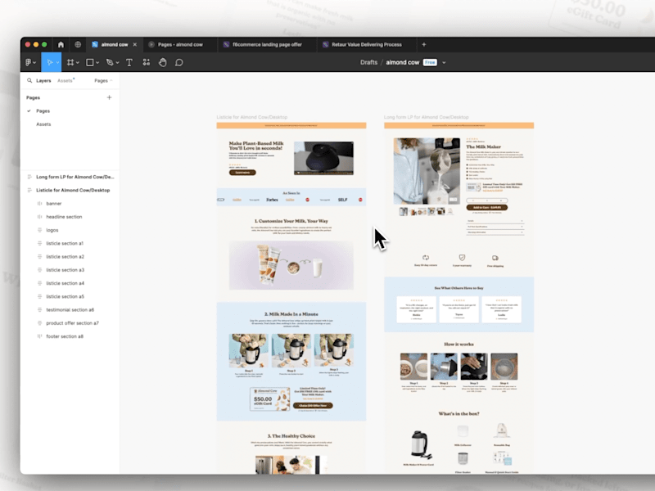Viewport: 655px width, 491px height.
Task: Open the Resources tool
Action: [147, 62]
